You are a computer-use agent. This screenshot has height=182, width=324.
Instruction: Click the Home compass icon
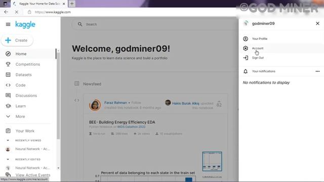(8, 54)
